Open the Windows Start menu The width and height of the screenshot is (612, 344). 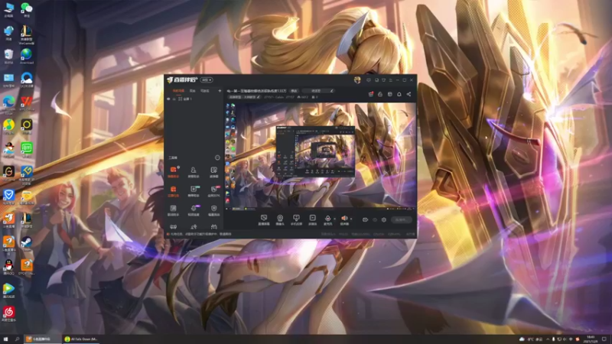click(6, 339)
